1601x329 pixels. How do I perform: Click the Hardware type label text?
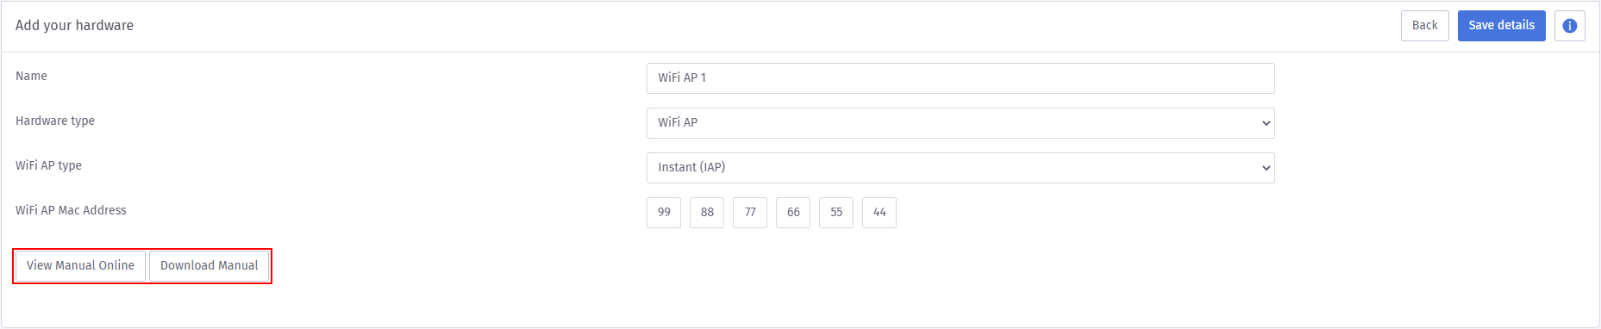pyautogui.click(x=55, y=121)
